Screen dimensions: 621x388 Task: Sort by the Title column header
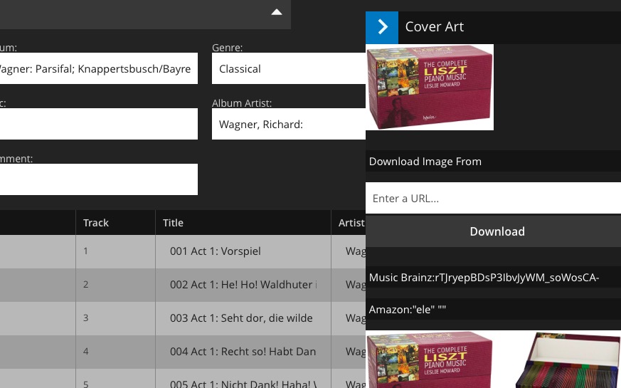pyautogui.click(x=243, y=223)
